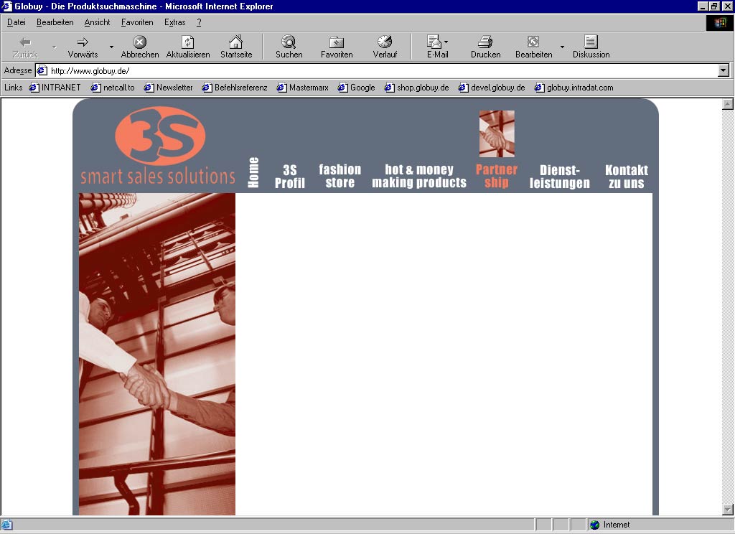The height and width of the screenshot is (534, 735).
Task: Click the Bearbeiten toolbar edit icon
Action: point(533,42)
